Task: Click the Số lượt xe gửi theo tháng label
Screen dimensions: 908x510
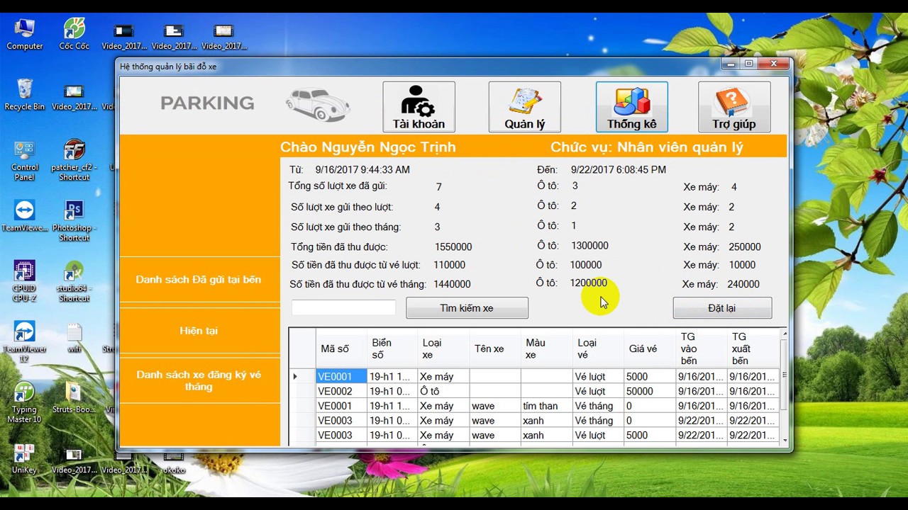Action: coord(345,227)
